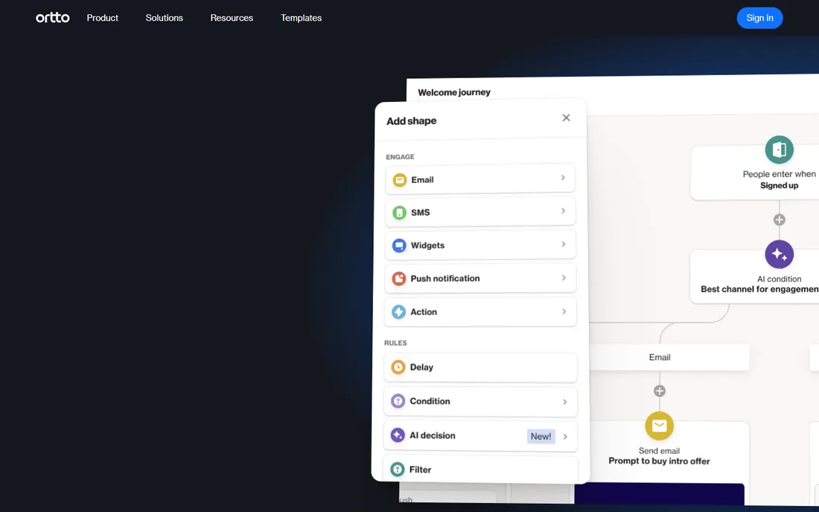
Task: Expand the Condition shape chevron
Action: pyautogui.click(x=564, y=402)
